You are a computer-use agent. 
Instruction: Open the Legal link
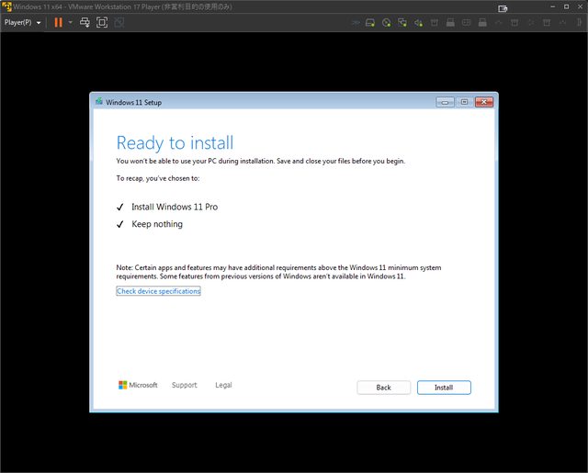coord(223,385)
